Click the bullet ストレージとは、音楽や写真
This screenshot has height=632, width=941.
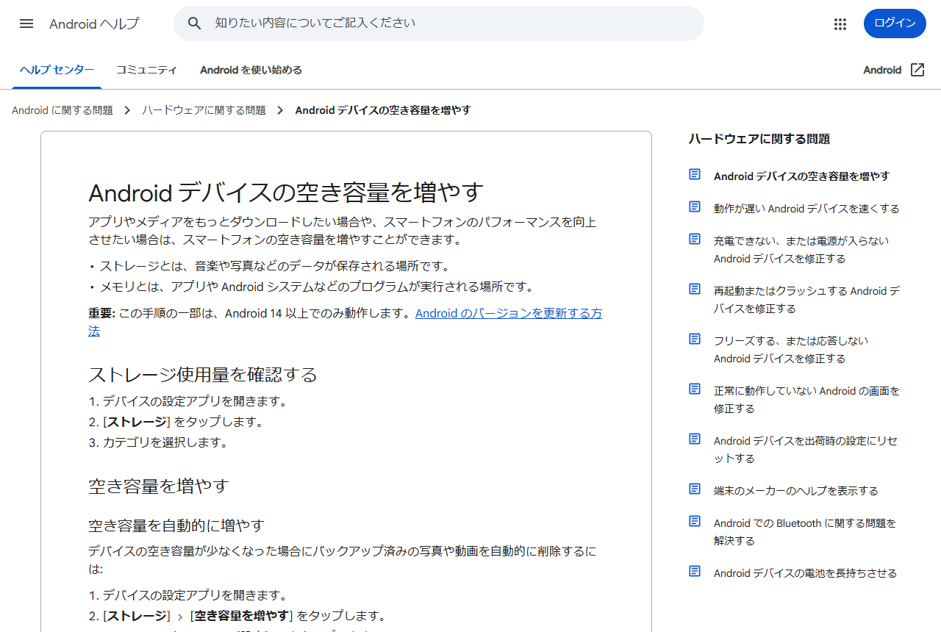tap(274, 266)
